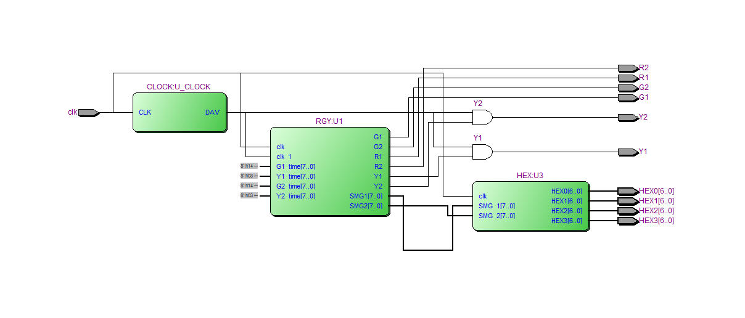The image size is (745, 318).
Task: Click the HEX0[6..0] port inside HEX:U3
Action: coord(566,191)
